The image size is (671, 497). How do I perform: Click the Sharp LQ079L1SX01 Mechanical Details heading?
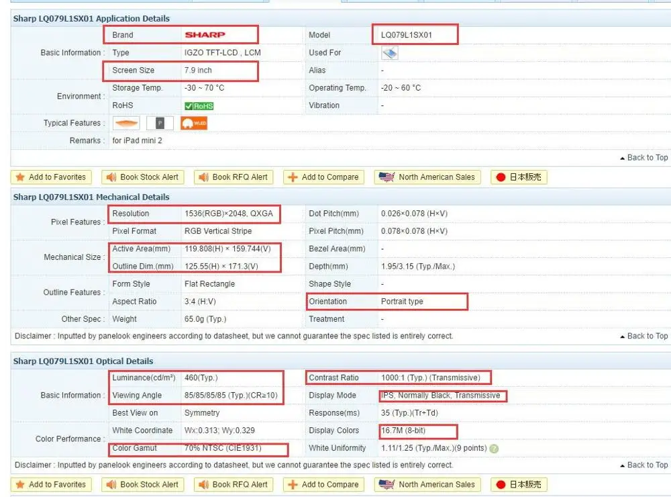click(91, 197)
